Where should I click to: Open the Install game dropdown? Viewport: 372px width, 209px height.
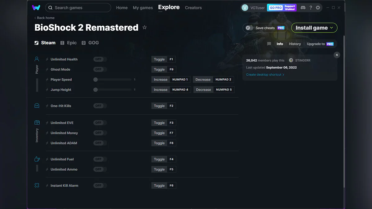(x=314, y=28)
